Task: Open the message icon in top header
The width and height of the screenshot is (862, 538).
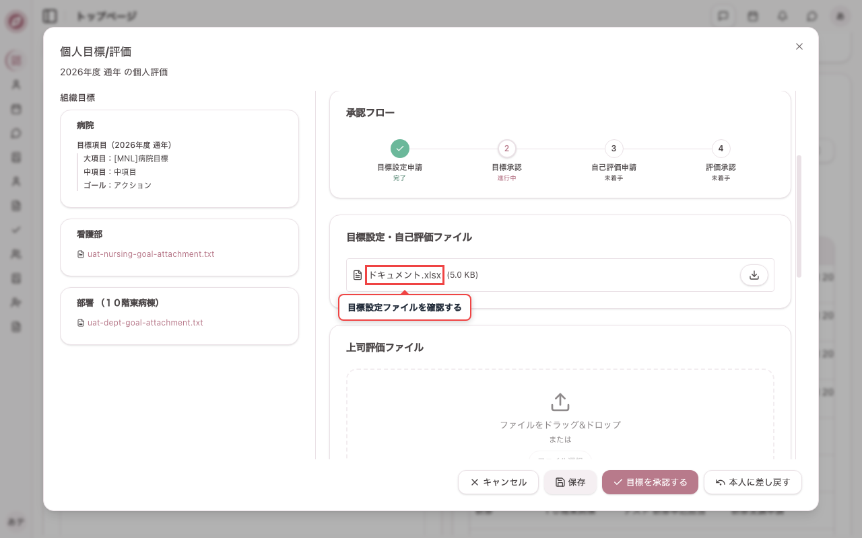Action: pyautogui.click(x=723, y=16)
